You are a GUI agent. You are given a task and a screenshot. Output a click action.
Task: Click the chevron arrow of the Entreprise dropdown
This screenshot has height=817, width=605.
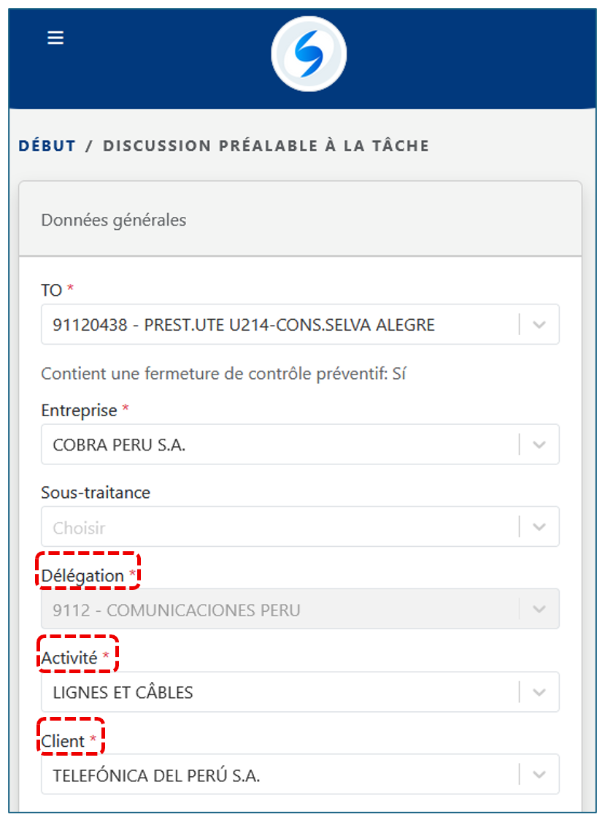tap(539, 445)
